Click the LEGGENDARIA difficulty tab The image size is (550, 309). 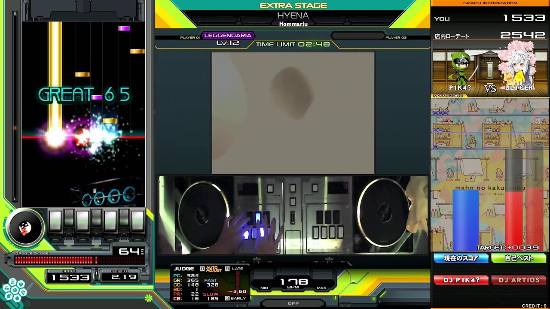(x=228, y=36)
